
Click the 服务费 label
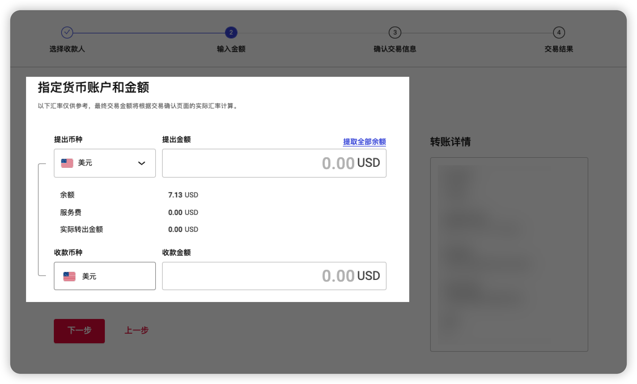pyautogui.click(x=71, y=212)
